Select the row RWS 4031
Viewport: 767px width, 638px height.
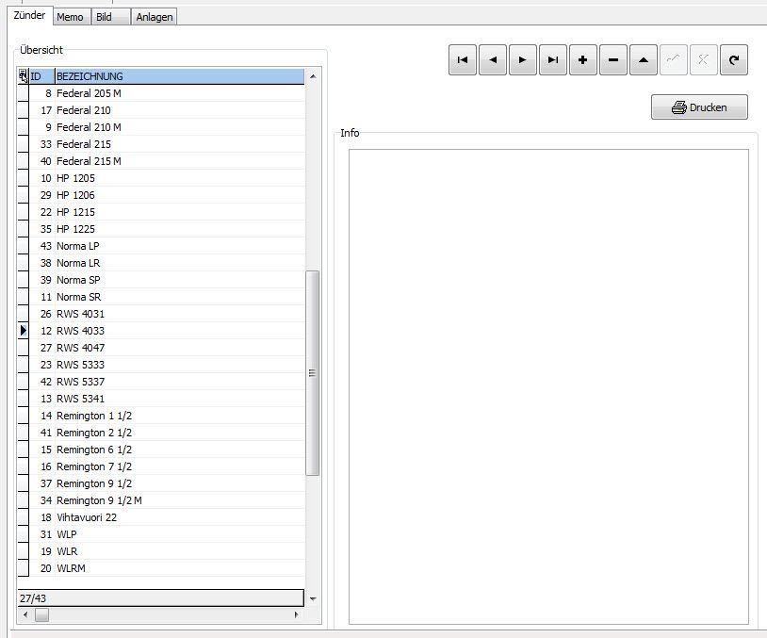click(x=161, y=314)
